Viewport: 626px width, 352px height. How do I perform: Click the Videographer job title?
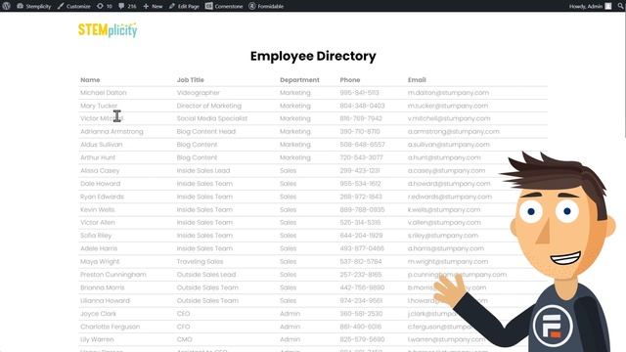pyautogui.click(x=198, y=93)
